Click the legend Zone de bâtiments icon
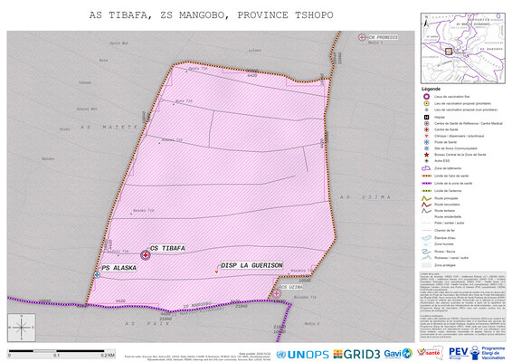 point(426,168)
